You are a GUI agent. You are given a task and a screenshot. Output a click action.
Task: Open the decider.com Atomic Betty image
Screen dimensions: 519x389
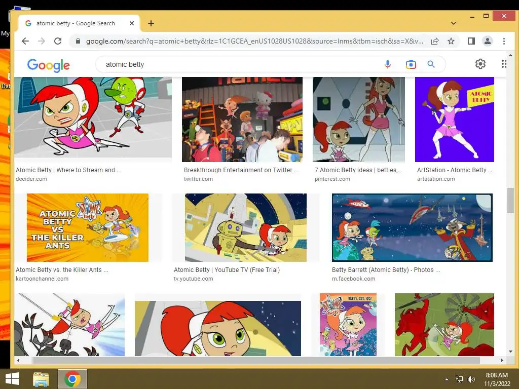[93, 118]
